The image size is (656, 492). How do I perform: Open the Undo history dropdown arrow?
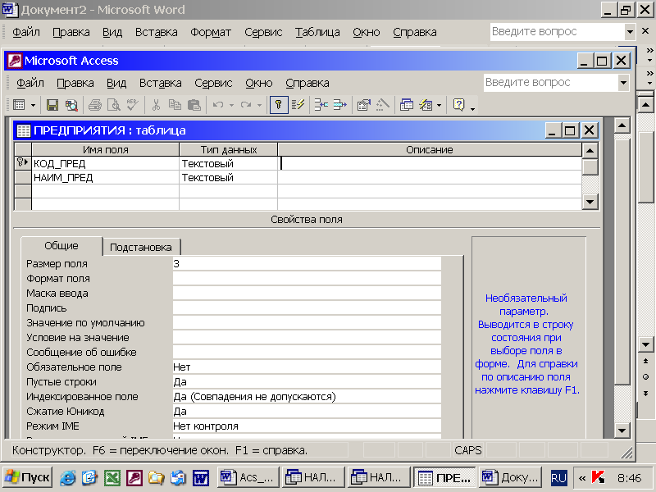point(231,105)
